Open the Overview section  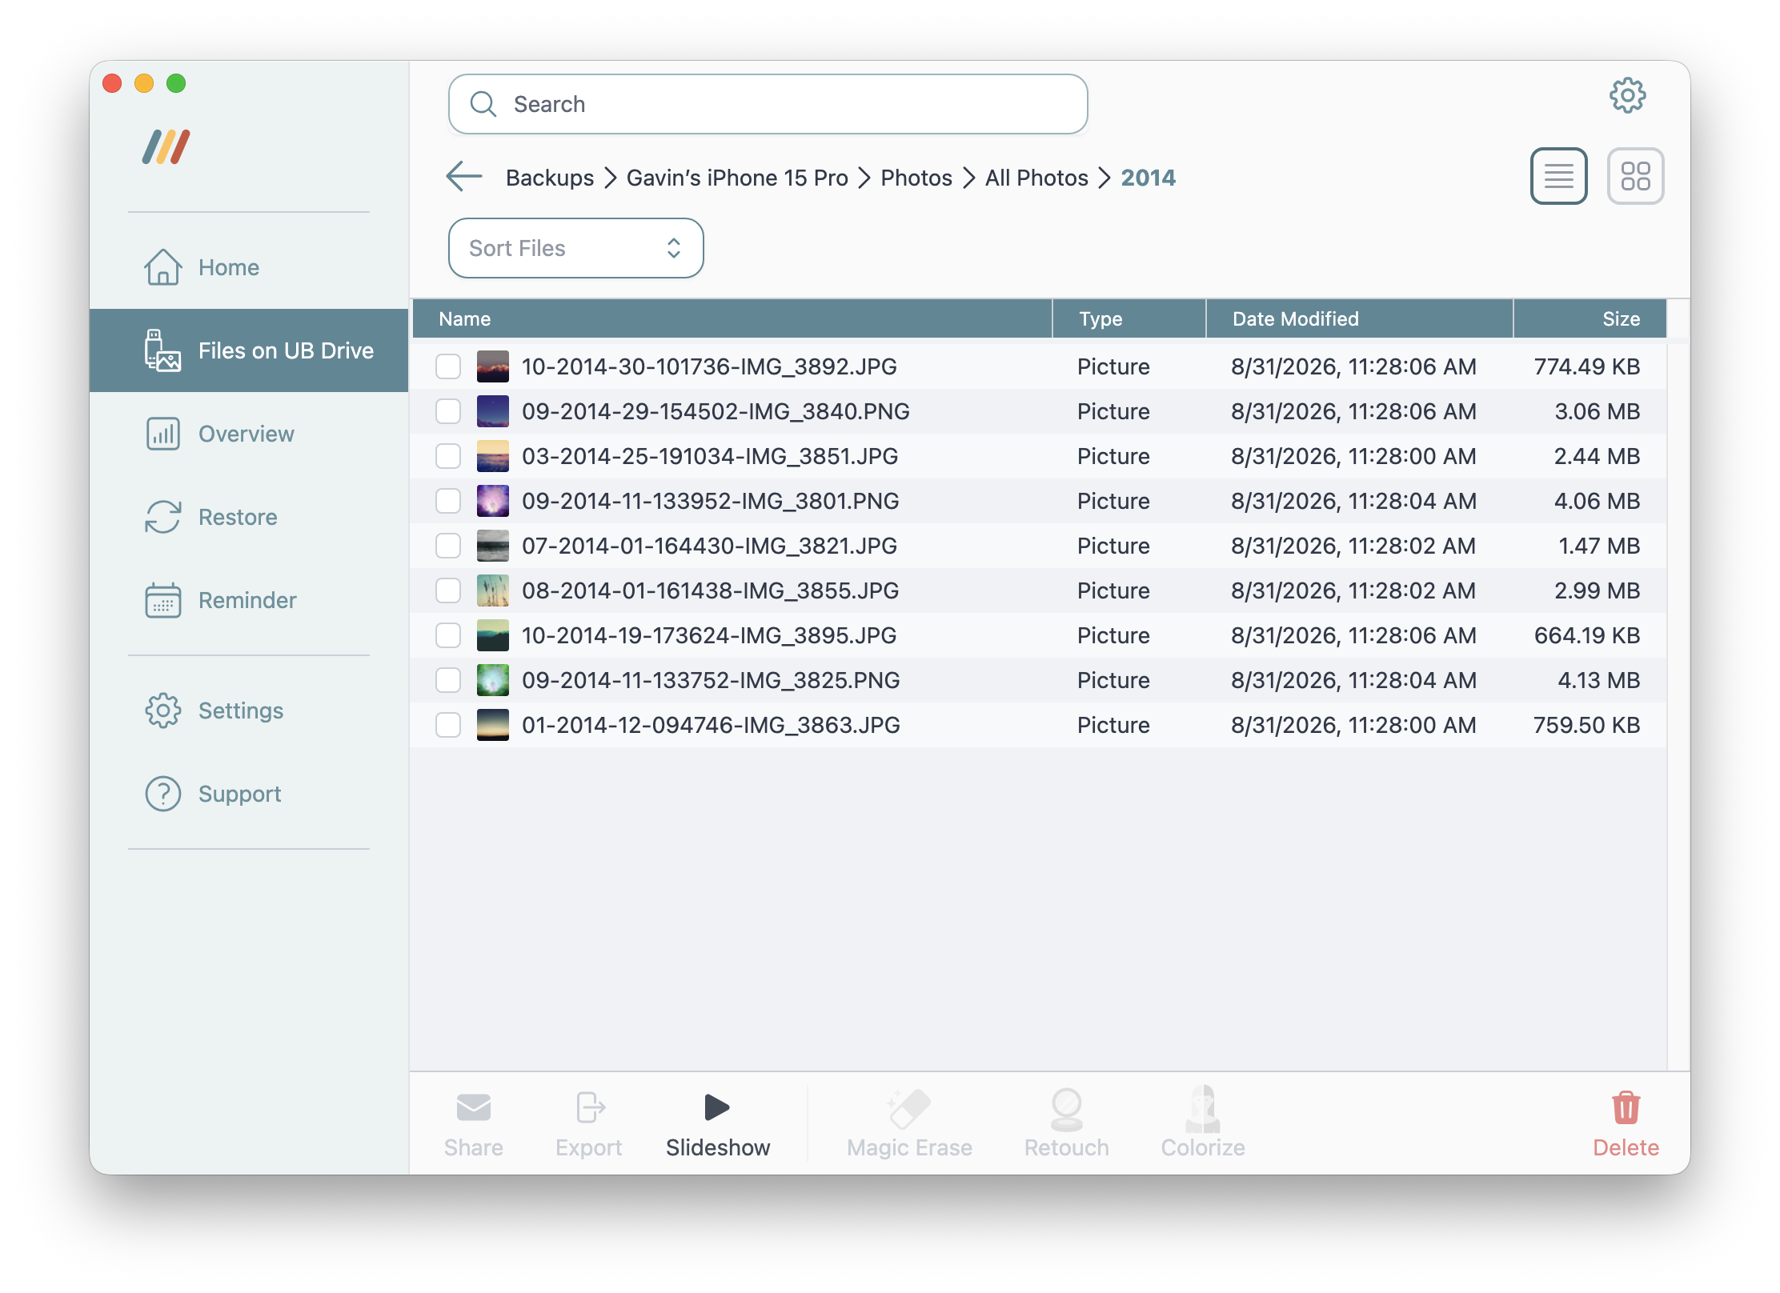[x=249, y=434]
